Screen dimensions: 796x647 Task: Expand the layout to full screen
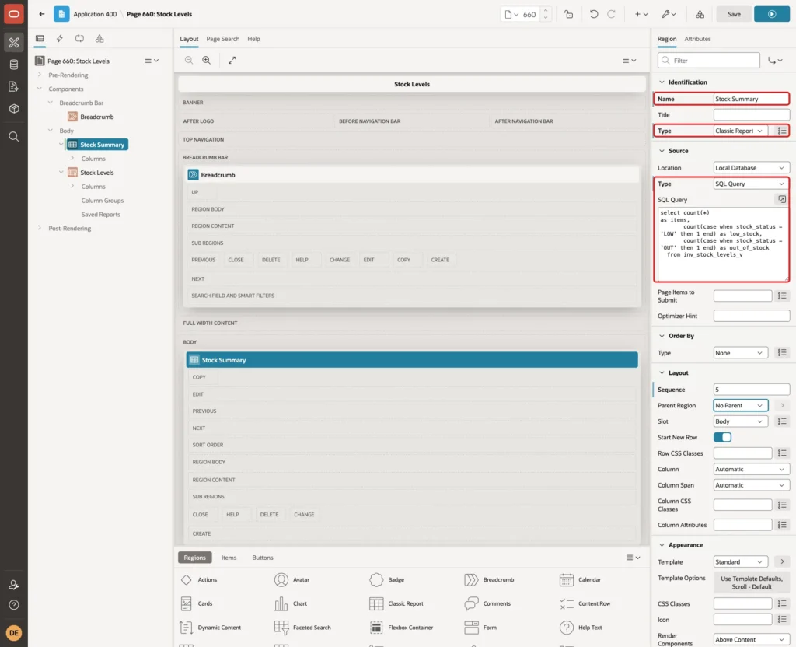click(232, 60)
